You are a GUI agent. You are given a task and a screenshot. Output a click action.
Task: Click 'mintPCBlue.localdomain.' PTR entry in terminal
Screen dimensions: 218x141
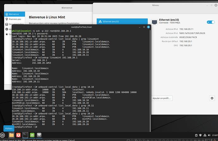pyautogui.click(x=97, y=98)
